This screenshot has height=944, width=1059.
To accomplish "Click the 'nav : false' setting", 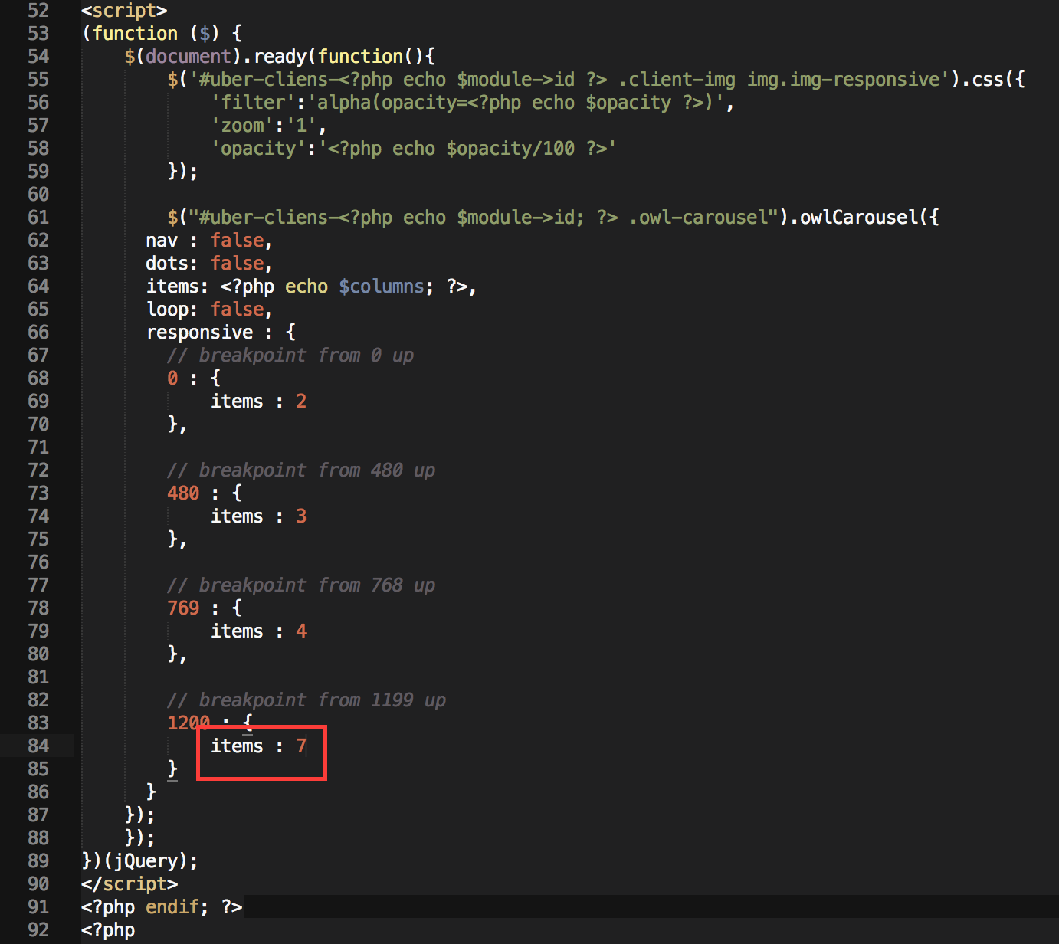I will tap(209, 241).
